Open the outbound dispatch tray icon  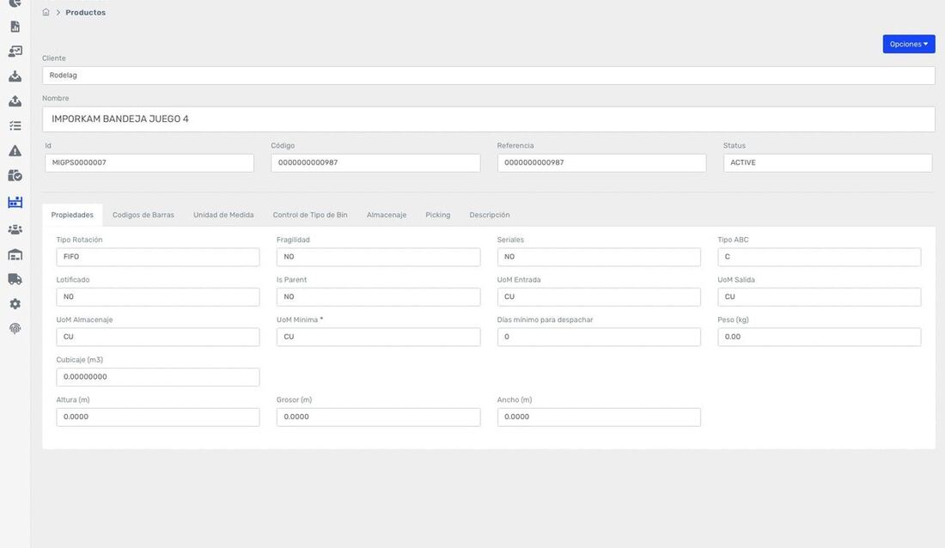click(15, 101)
